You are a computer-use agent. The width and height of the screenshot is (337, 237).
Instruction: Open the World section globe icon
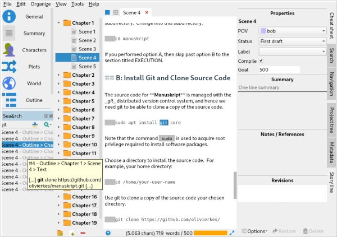(x=9, y=83)
